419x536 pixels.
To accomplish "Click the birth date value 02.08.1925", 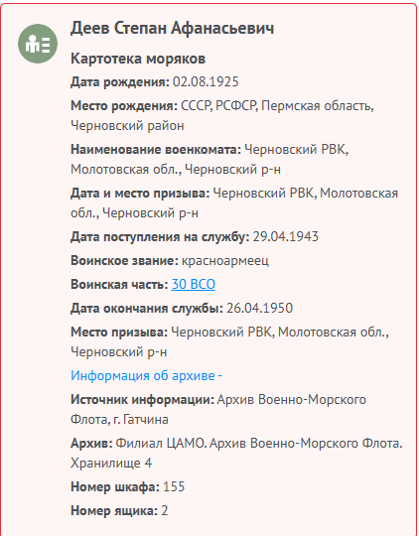I will (x=206, y=82).
